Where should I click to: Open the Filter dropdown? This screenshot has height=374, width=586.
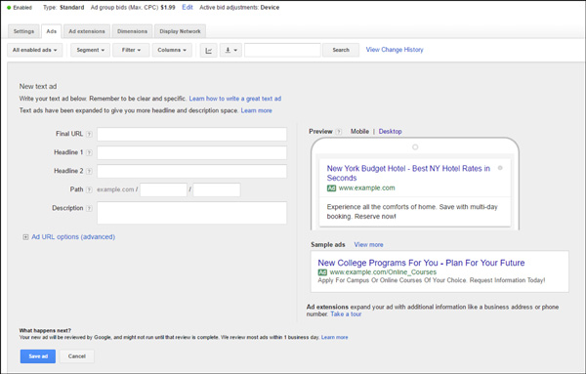click(131, 50)
